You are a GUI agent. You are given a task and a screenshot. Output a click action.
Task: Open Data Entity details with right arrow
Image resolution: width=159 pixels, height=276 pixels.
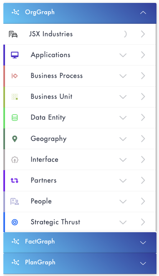(x=143, y=118)
